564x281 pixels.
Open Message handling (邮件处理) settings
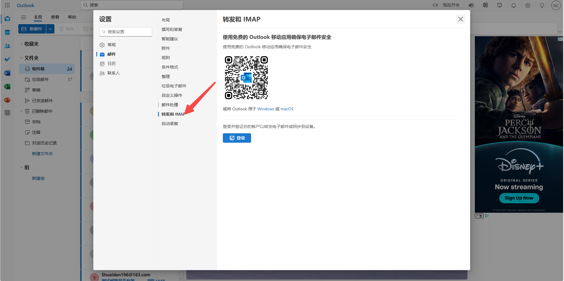(x=170, y=105)
